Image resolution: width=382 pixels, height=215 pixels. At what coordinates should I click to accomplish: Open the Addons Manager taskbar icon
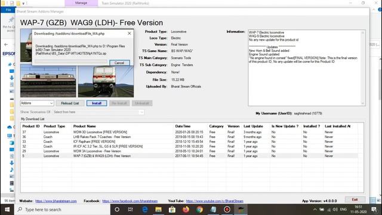(x=241, y=210)
